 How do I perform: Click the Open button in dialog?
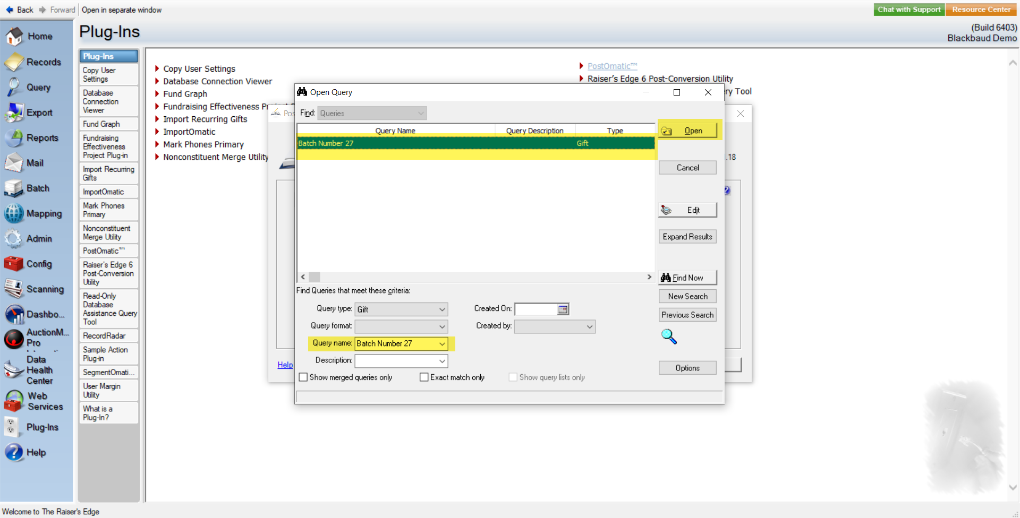coord(687,131)
